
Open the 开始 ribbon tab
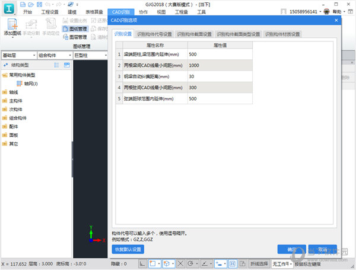tap(27, 12)
